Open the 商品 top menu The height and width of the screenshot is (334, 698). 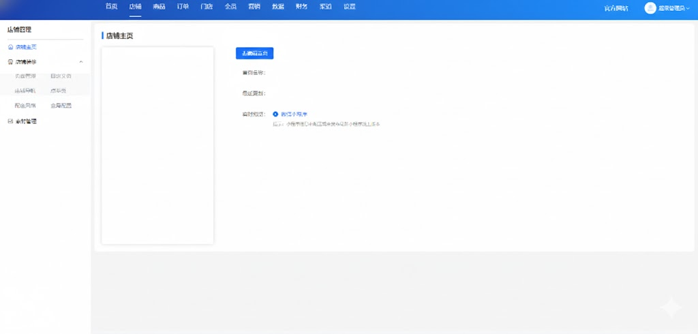tap(160, 7)
